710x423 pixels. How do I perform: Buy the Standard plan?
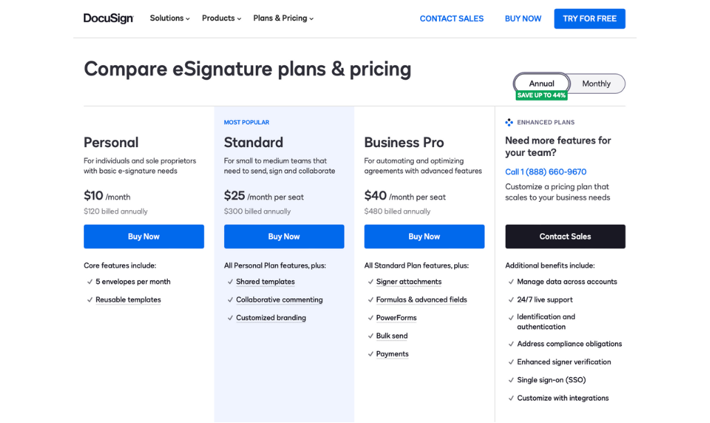point(284,236)
